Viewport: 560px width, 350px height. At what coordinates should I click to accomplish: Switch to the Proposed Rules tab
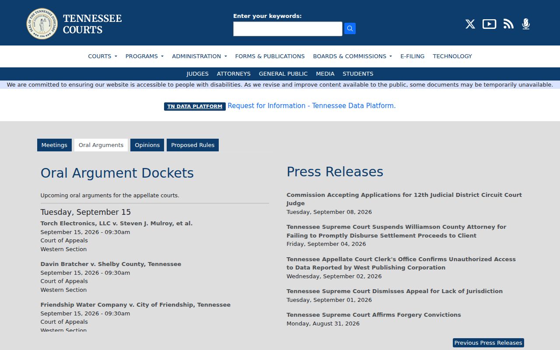[x=192, y=145]
